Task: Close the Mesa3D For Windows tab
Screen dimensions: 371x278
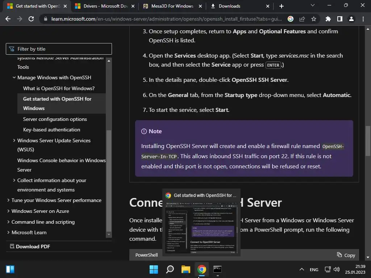Action: 200,6
